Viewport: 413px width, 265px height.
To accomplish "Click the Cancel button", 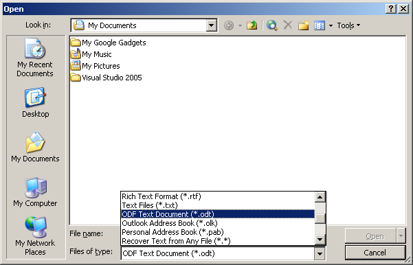I will 375,253.
